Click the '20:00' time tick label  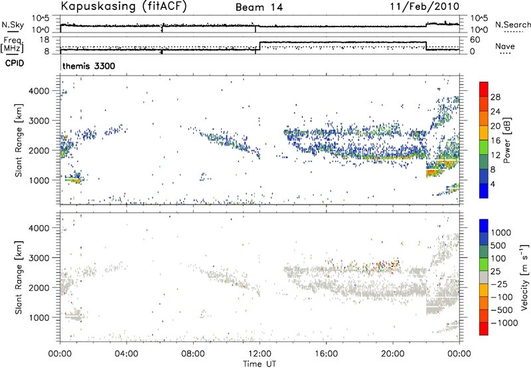pos(392,354)
